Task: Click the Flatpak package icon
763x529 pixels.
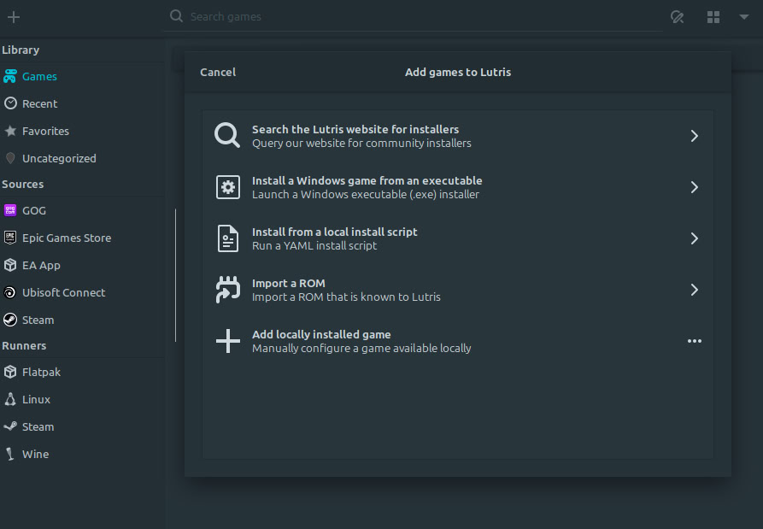Action: point(10,372)
